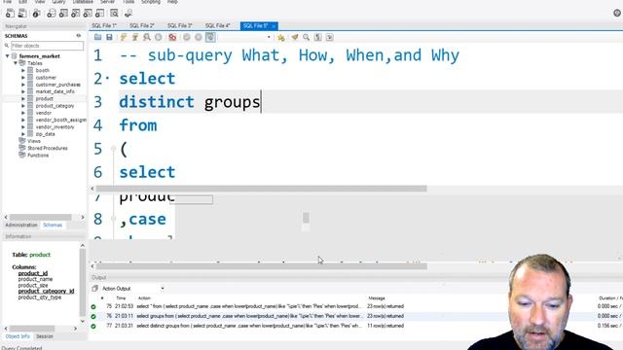The height and width of the screenshot is (350, 623).
Task: Expand the product_category table node
Action: 23,106
